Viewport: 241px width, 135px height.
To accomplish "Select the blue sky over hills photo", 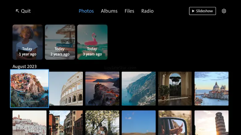I will pyautogui.click(x=139, y=123).
